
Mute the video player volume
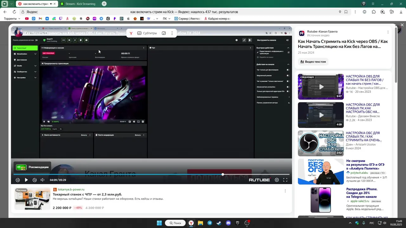[x=43, y=180]
